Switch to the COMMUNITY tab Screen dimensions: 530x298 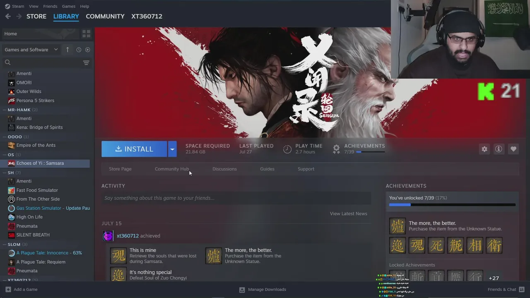105,16
